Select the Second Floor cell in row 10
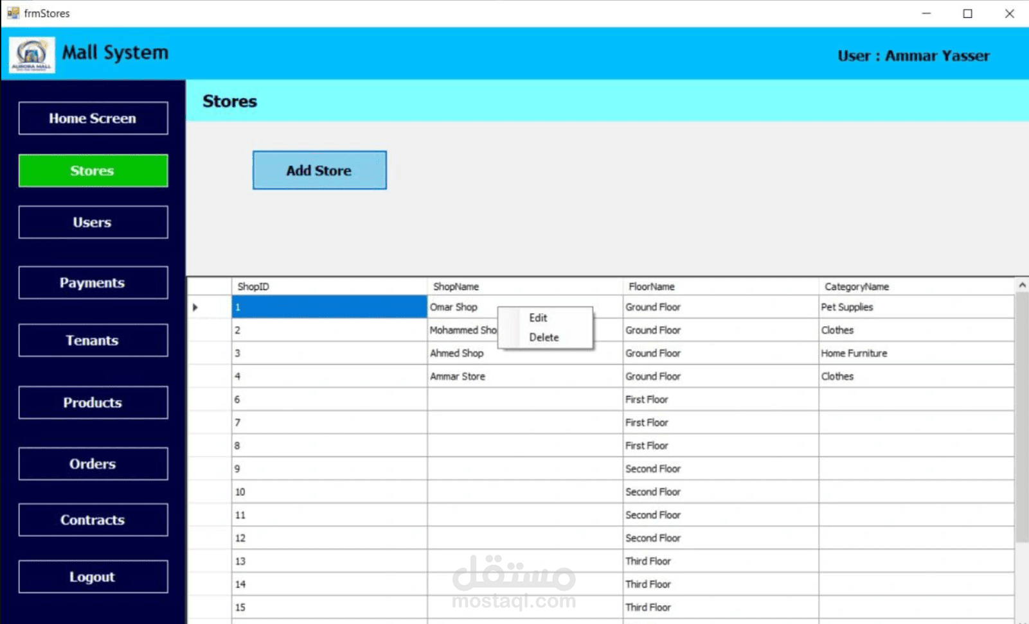 pyautogui.click(x=720, y=492)
